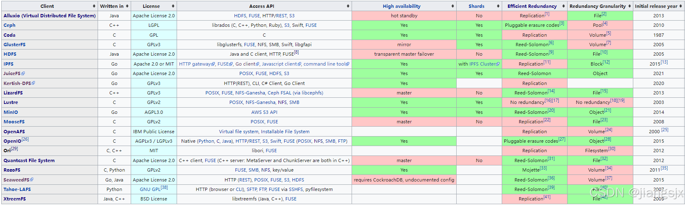
Task: Select the 'Apache 2.0 or MIT' cell
Action: coord(153,64)
